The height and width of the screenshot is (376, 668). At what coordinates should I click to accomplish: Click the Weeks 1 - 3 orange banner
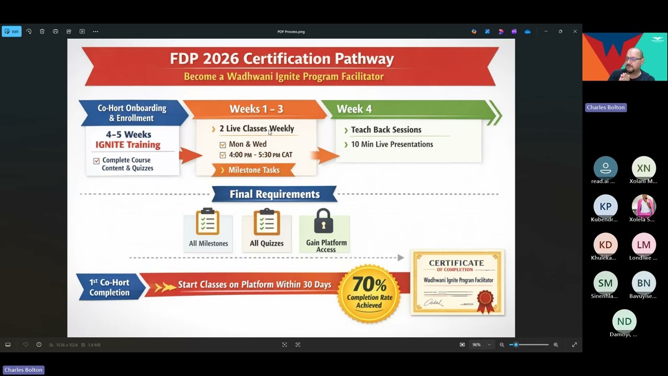coord(256,109)
